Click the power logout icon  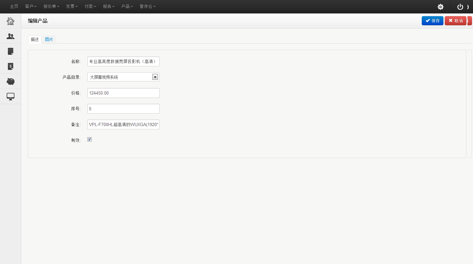pos(460,7)
